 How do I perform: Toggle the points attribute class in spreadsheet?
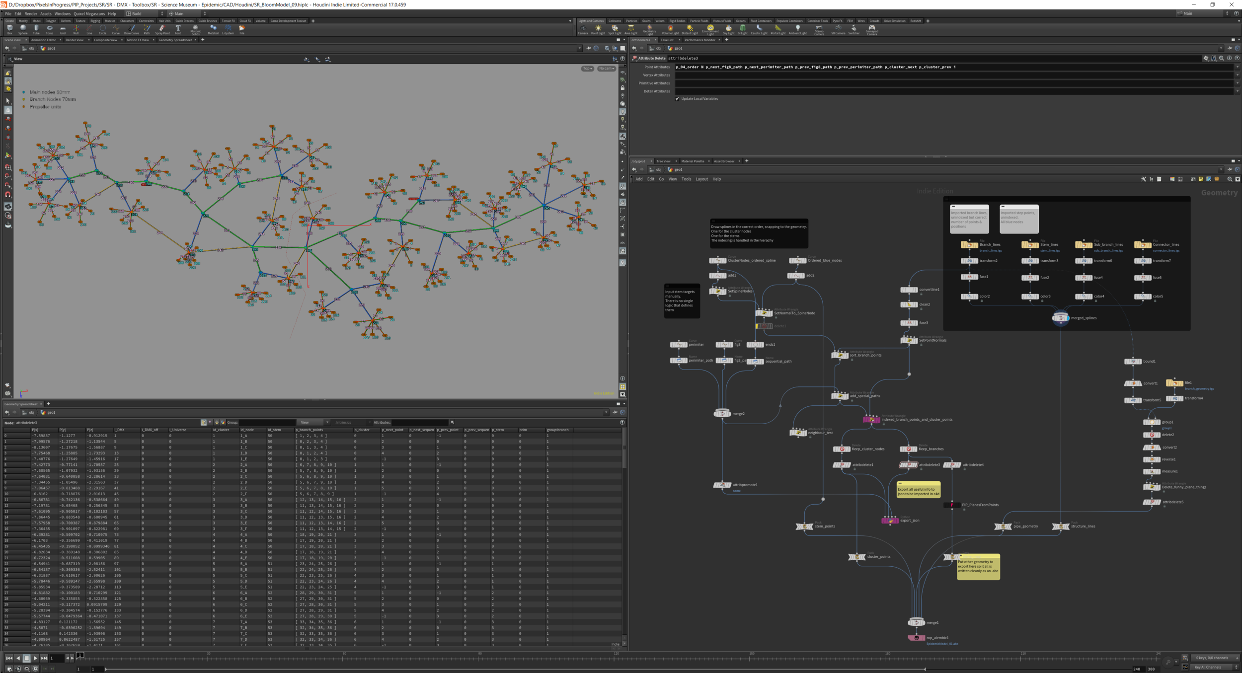[204, 422]
